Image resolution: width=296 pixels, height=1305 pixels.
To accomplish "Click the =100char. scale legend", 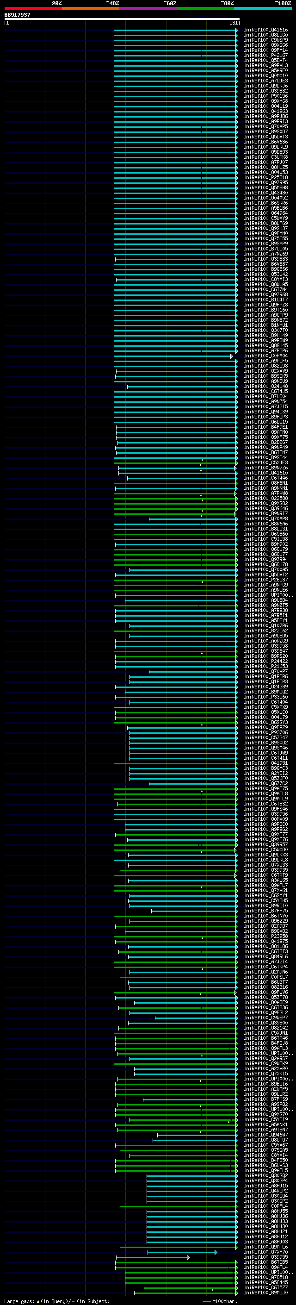I will (x=220, y=1301).
